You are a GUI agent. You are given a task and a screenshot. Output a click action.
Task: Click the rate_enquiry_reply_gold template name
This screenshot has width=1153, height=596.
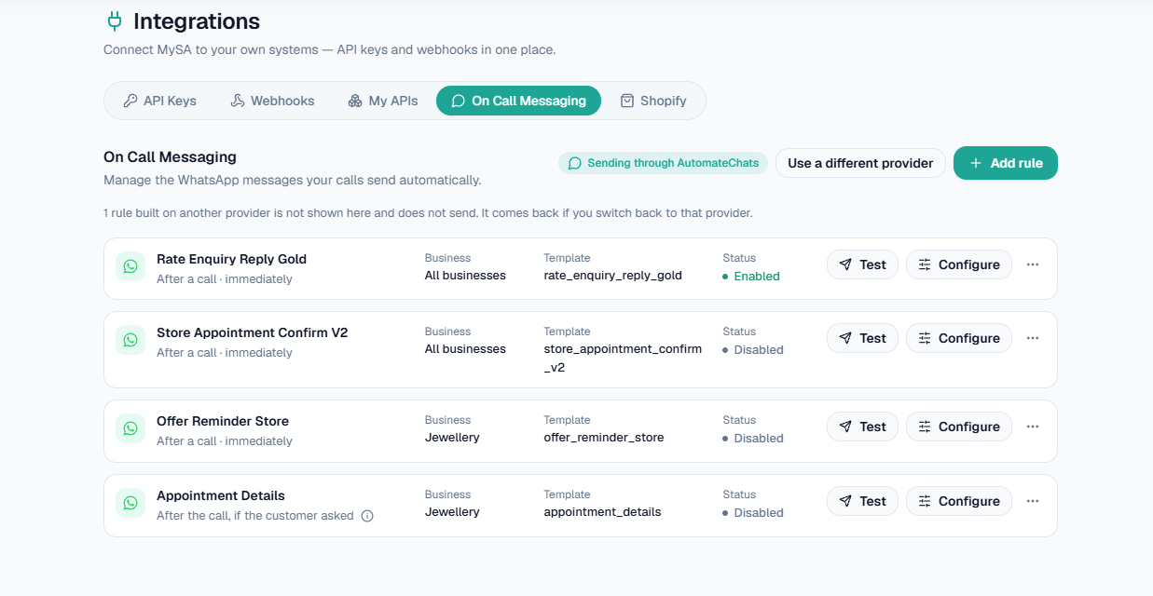tap(613, 276)
